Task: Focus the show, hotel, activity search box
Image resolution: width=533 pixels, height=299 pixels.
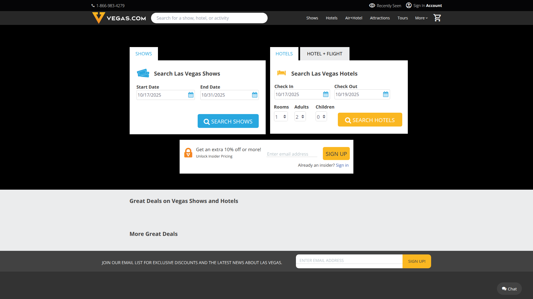Action: pyautogui.click(x=209, y=18)
